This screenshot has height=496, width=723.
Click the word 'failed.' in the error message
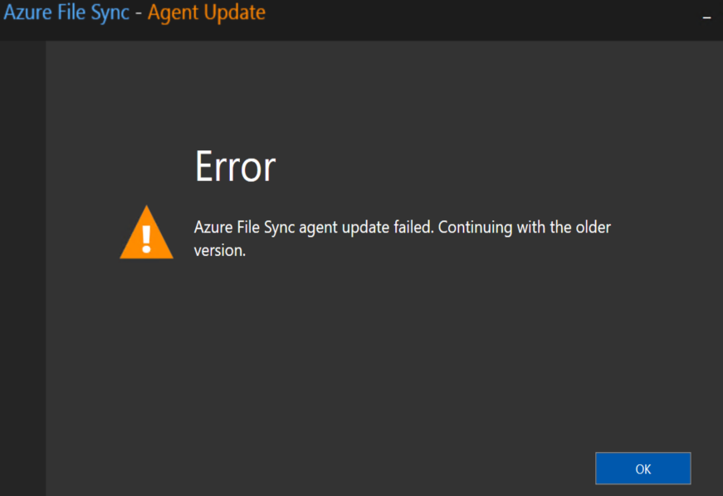413,227
